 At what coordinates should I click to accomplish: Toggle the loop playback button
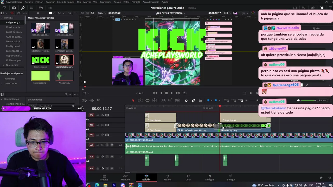184,93
